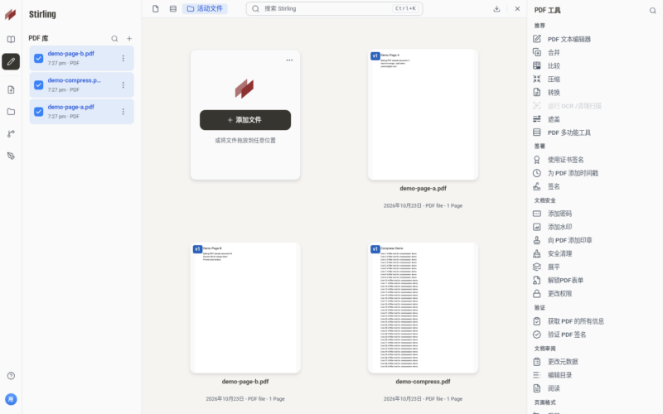This screenshot has width=663, height=414.
Task: Click the folder icon in left sidebar
Action: pyautogui.click(x=11, y=112)
